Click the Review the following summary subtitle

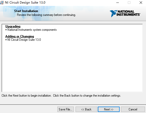46,15
